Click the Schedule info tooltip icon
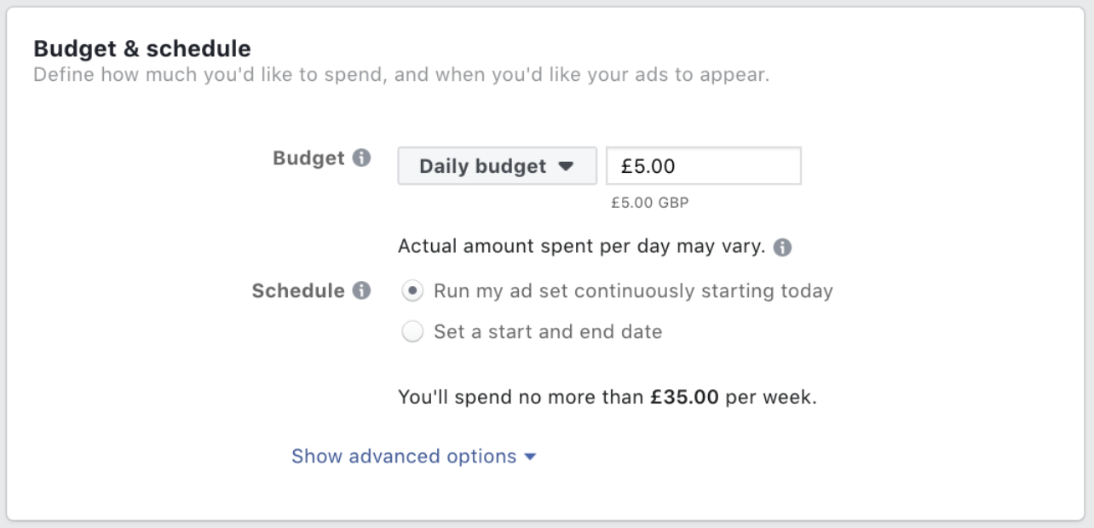 click(363, 290)
